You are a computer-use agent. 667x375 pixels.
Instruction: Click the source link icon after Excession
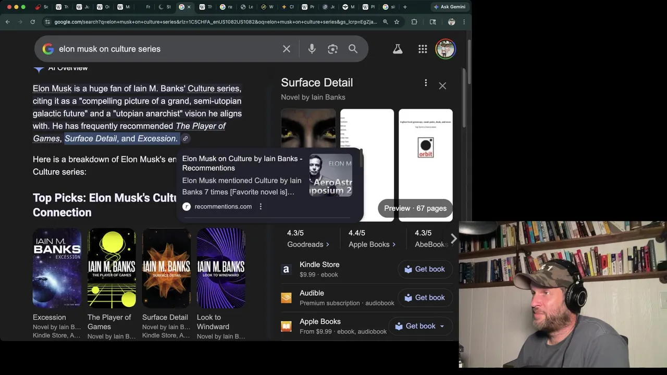(x=185, y=139)
